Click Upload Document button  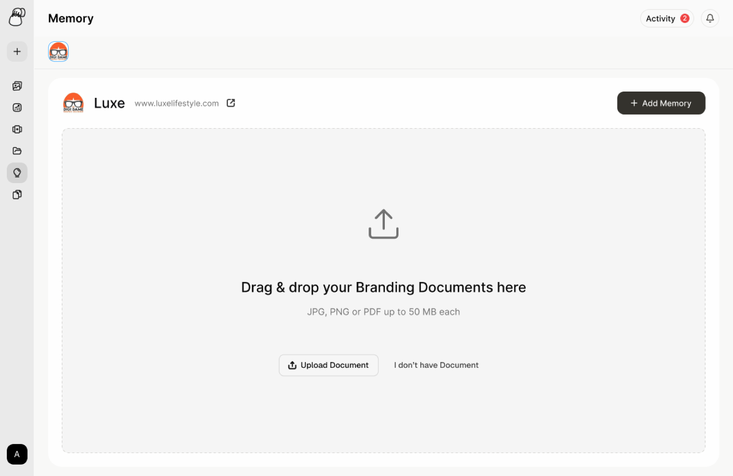329,365
